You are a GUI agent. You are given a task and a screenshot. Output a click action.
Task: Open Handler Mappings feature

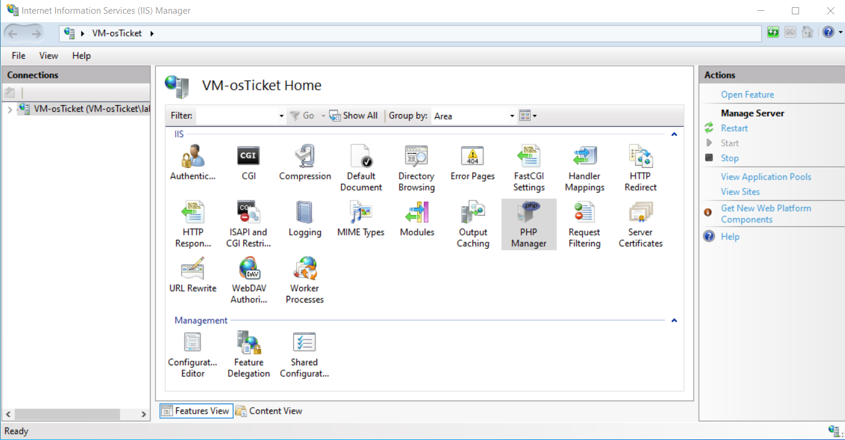585,168
